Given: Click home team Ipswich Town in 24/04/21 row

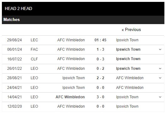Looking at the screenshot, I should (74, 88).
